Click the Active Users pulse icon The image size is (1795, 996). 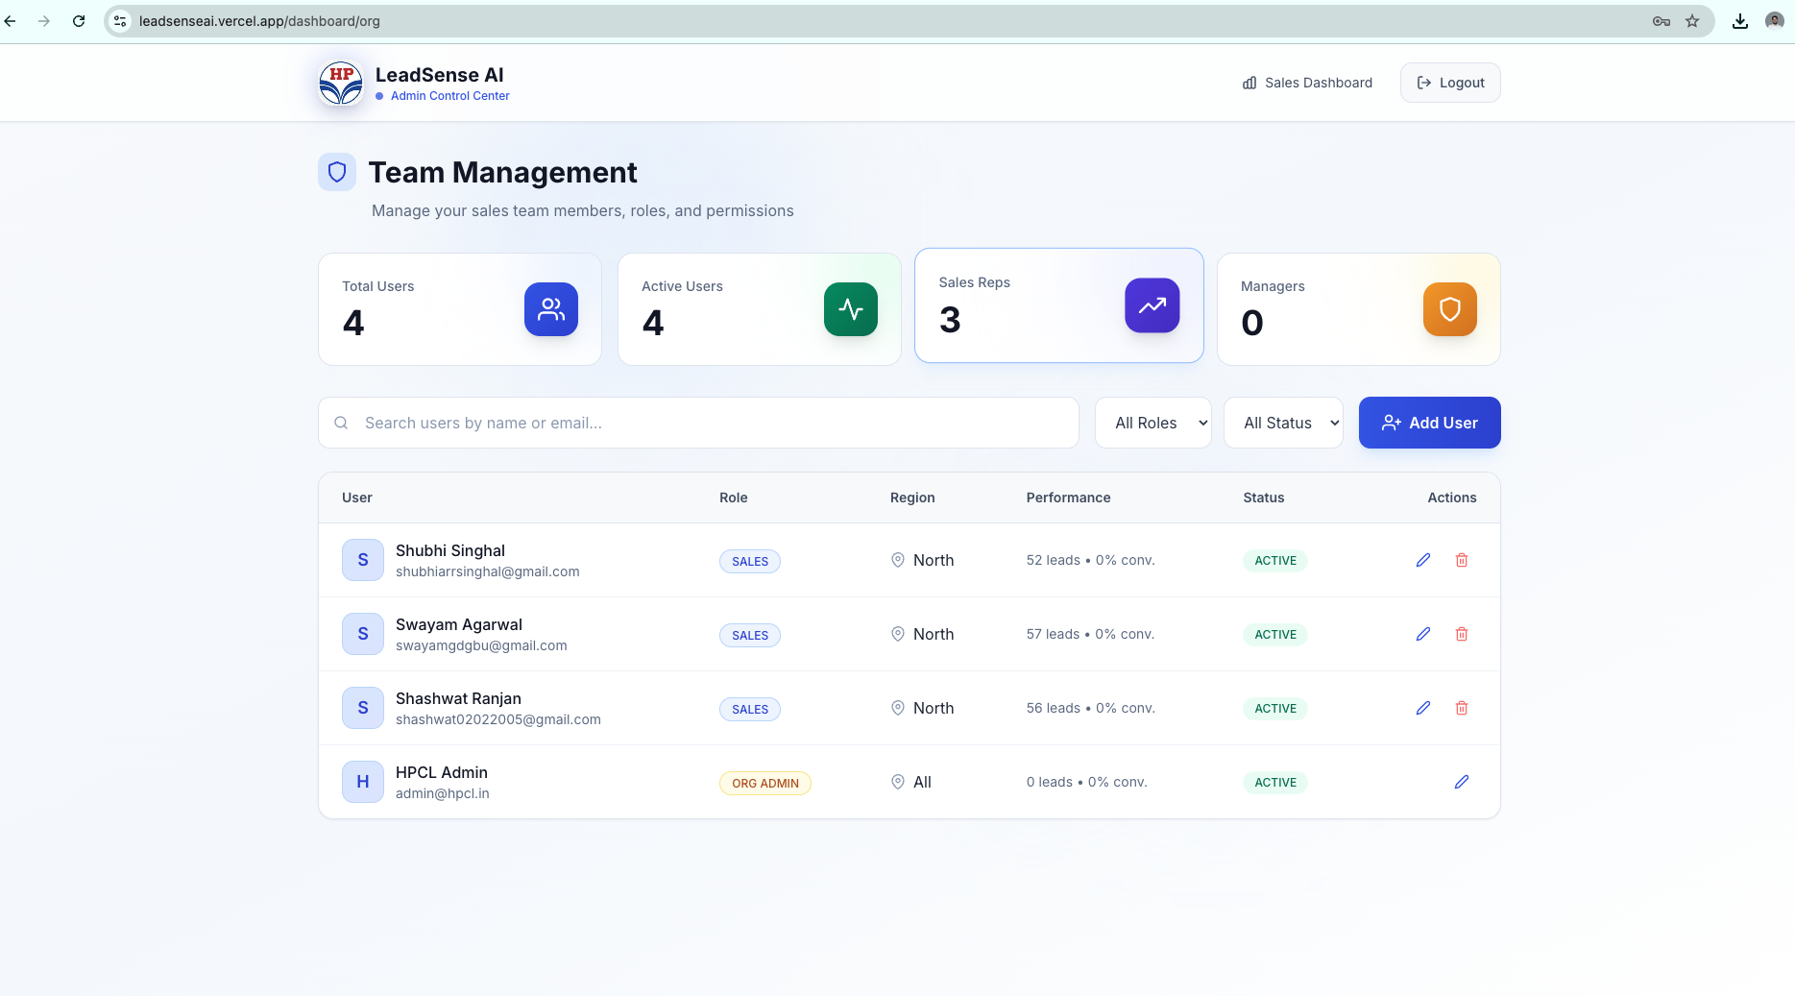pos(851,309)
